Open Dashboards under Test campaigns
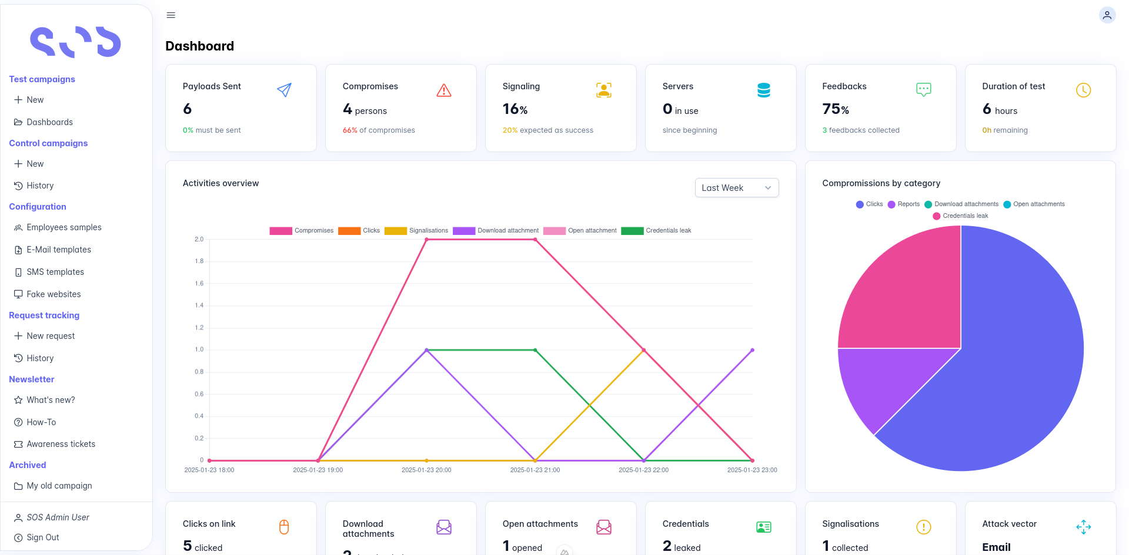 click(x=49, y=122)
